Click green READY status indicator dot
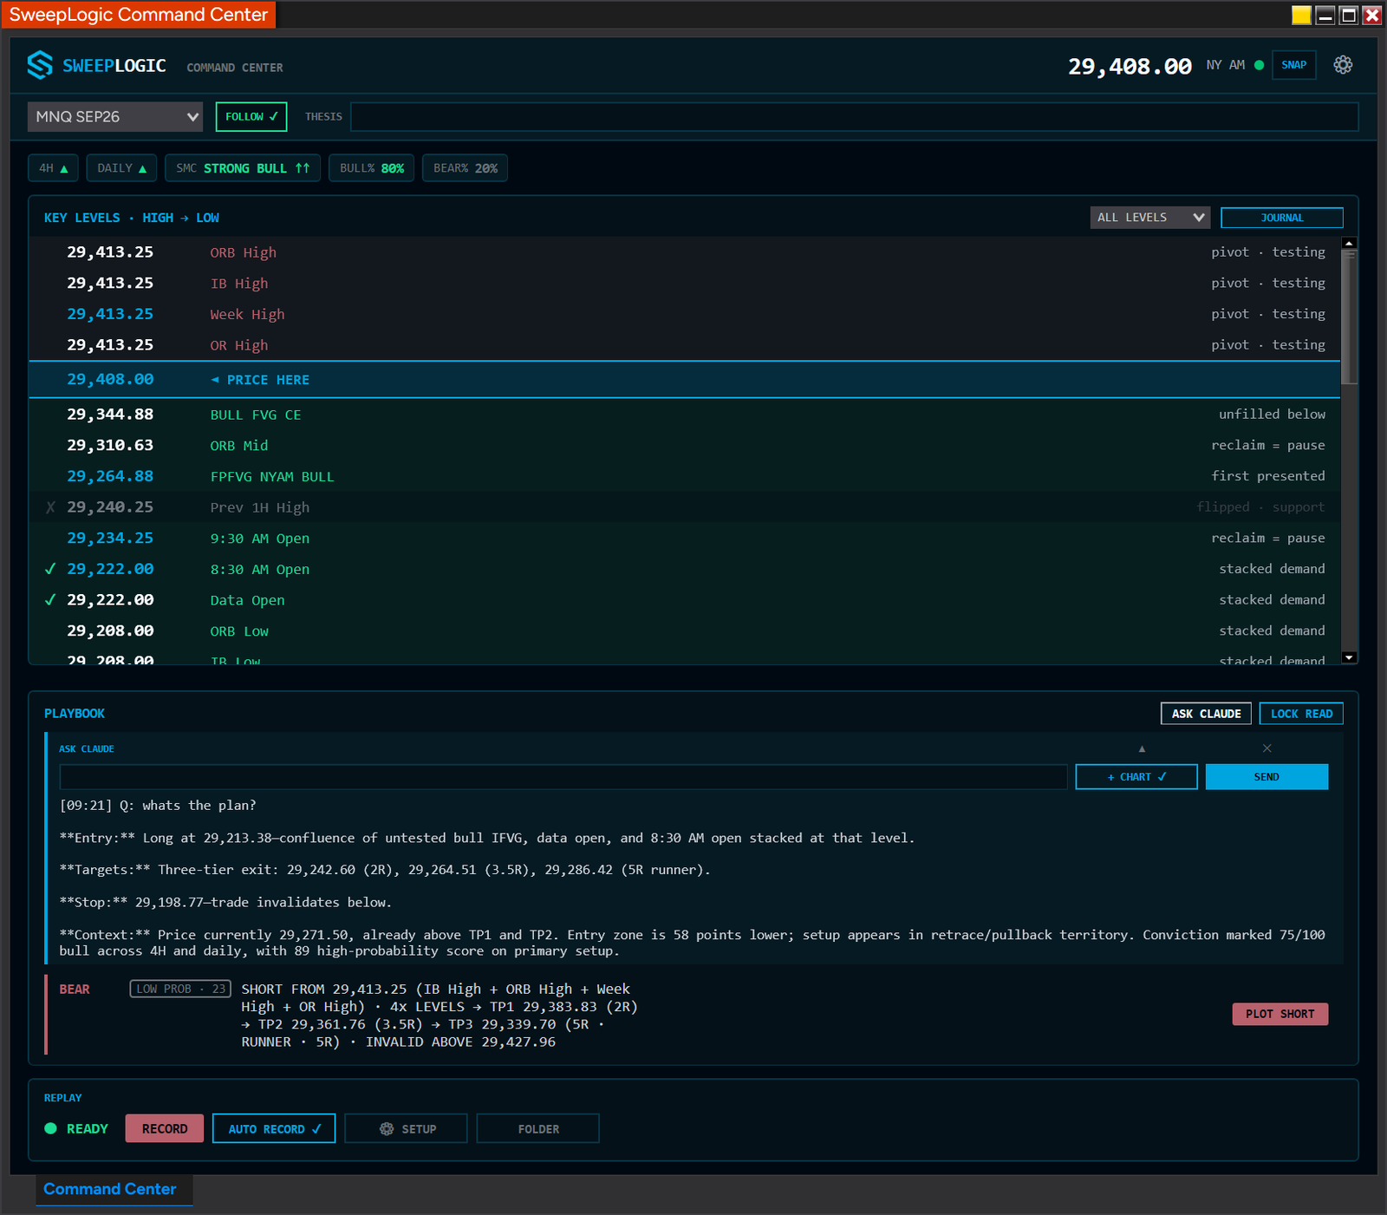This screenshot has width=1387, height=1215. coord(50,1128)
